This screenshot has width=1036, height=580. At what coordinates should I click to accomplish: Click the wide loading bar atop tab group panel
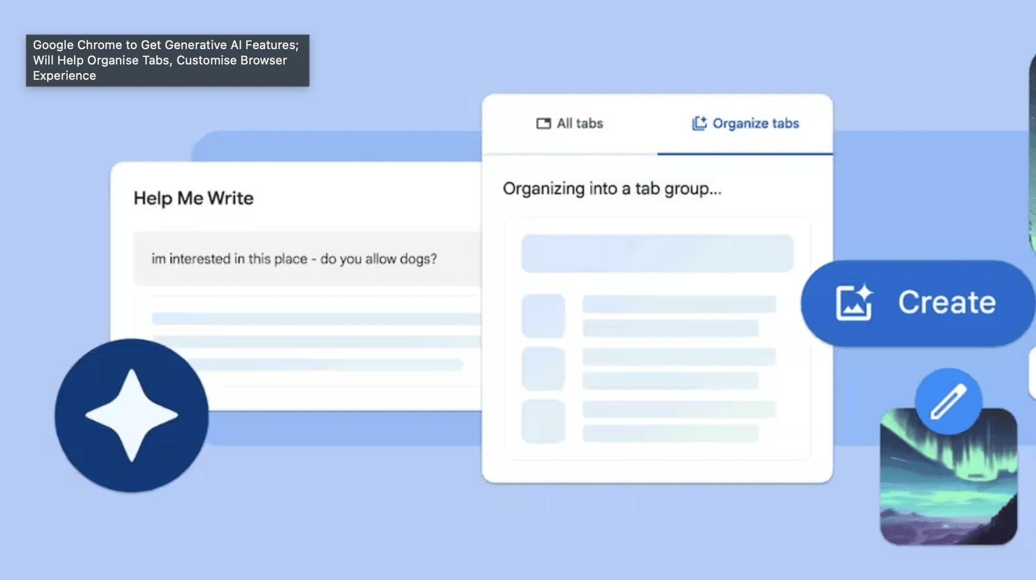pyautogui.click(x=657, y=253)
